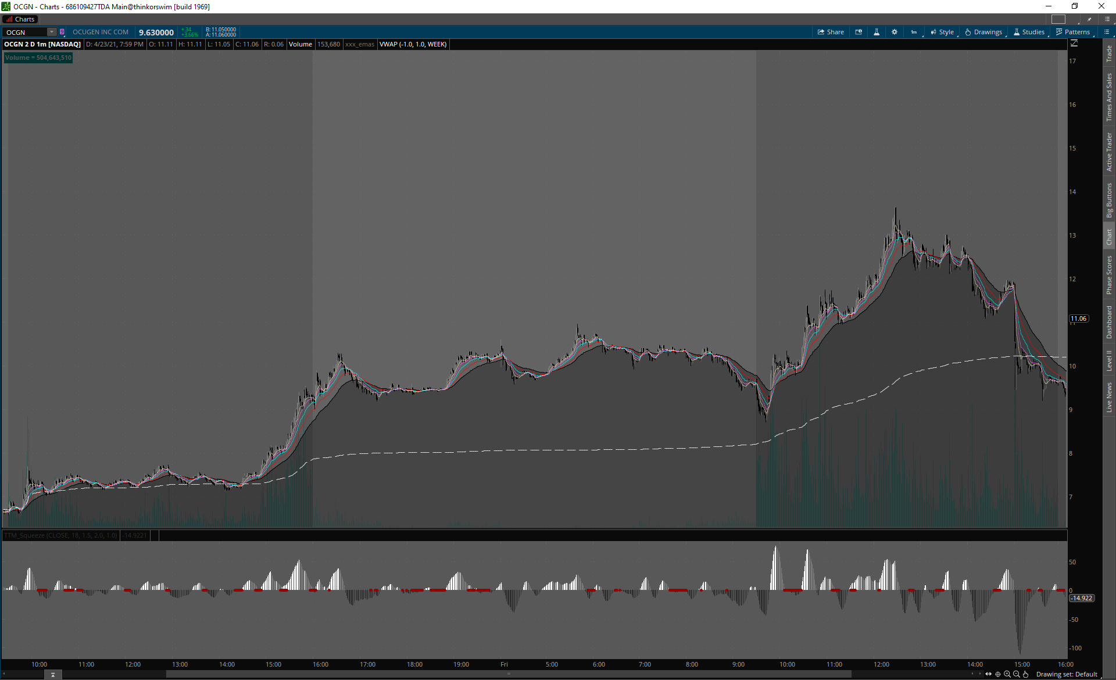The image size is (1116, 680).
Task: Click the zoom in magnifier icon
Action: click(1007, 674)
